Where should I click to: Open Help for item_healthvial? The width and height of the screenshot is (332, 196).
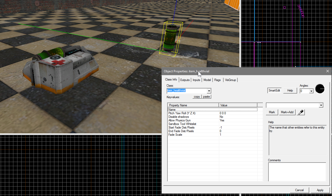coord(290,90)
